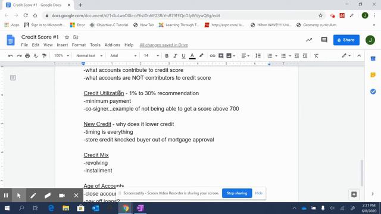Open the zoom level dropdown
Viewport: 381px width, 214px height.
click(x=61, y=56)
